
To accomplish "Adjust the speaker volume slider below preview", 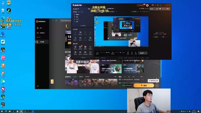I will point(117,52).
